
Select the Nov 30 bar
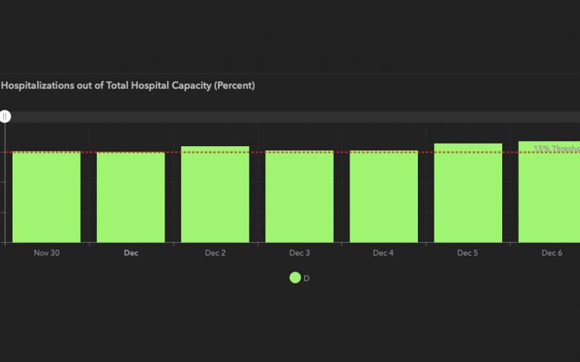47,197
